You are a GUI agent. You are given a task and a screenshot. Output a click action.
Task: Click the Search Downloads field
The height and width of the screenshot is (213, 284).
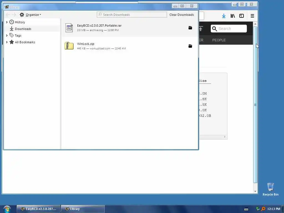[132, 15]
